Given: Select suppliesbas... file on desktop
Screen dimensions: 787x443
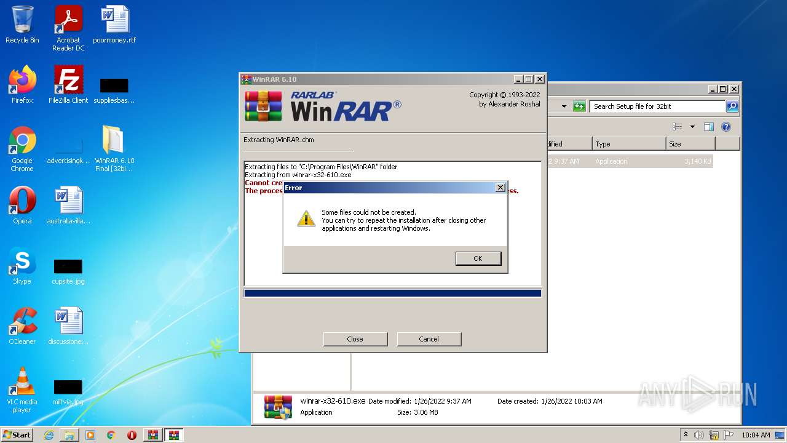Looking at the screenshot, I should pos(114,90).
